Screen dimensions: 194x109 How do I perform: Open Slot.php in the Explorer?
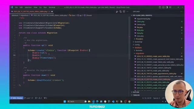[x=140, y=33]
